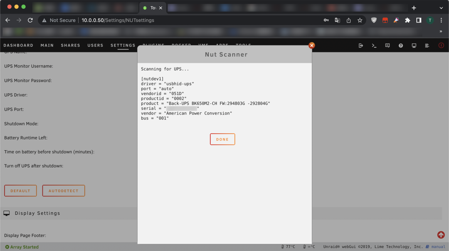Click the vendorid = "051D" line

click(x=163, y=94)
